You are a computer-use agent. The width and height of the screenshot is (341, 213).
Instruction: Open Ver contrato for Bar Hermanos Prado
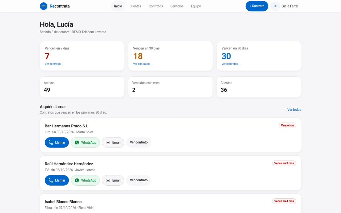coord(139,142)
